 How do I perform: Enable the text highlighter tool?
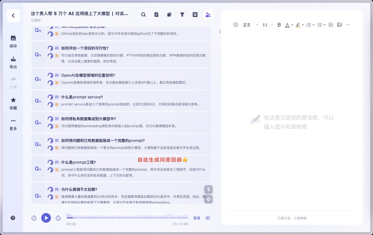tap(298, 25)
